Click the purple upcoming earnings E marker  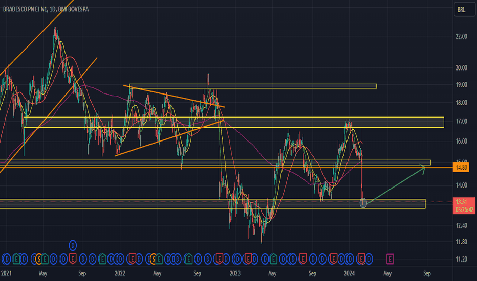tap(391, 259)
